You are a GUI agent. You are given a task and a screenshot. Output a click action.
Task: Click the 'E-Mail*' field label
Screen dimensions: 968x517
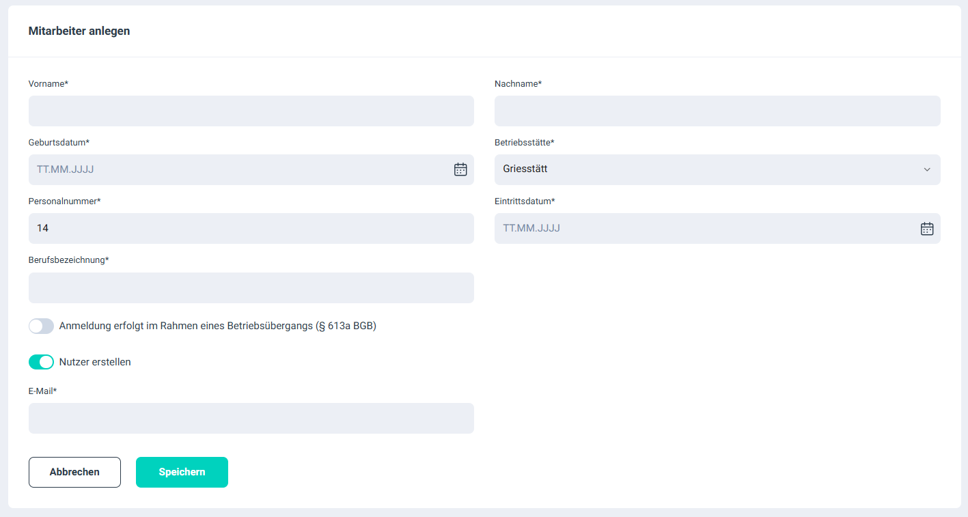42,391
